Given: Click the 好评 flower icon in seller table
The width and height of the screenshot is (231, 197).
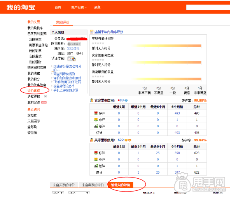Looking at the screenshot, I should (96, 113).
